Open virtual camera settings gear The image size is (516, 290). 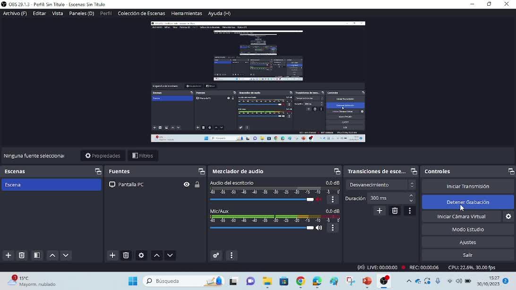[x=508, y=216]
